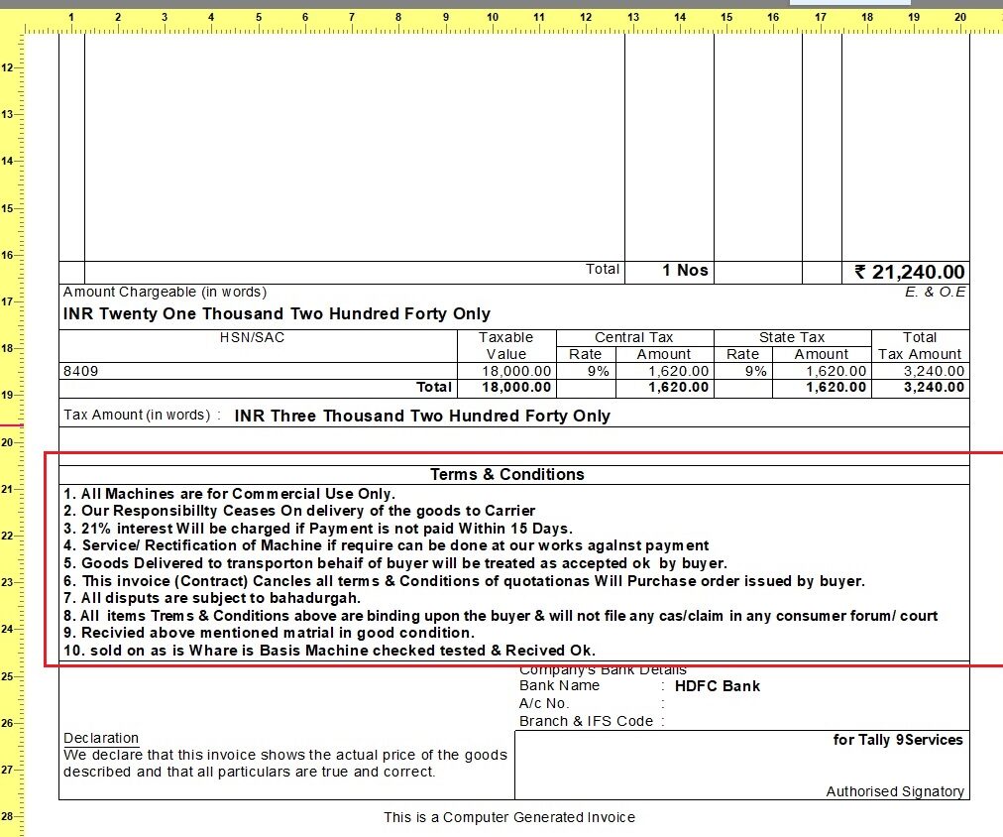Select term 4 about Service/Rectification of Machine
This screenshot has height=837, width=1003.
coord(386,545)
